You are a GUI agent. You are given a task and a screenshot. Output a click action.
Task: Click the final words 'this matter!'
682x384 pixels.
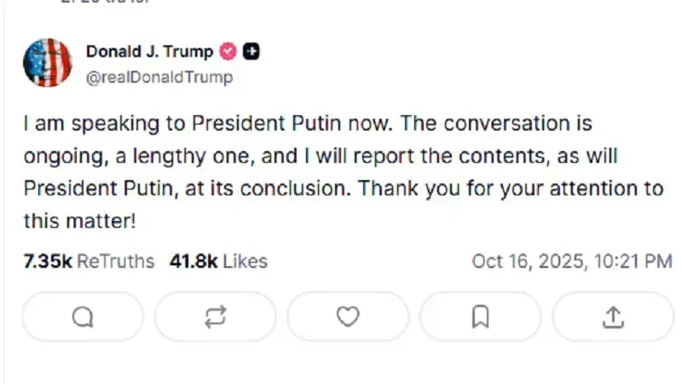point(79,221)
